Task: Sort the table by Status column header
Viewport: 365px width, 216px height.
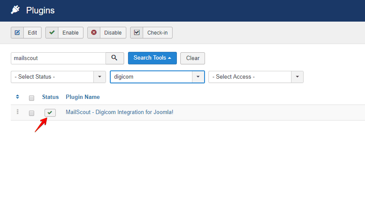Action: point(50,97)
